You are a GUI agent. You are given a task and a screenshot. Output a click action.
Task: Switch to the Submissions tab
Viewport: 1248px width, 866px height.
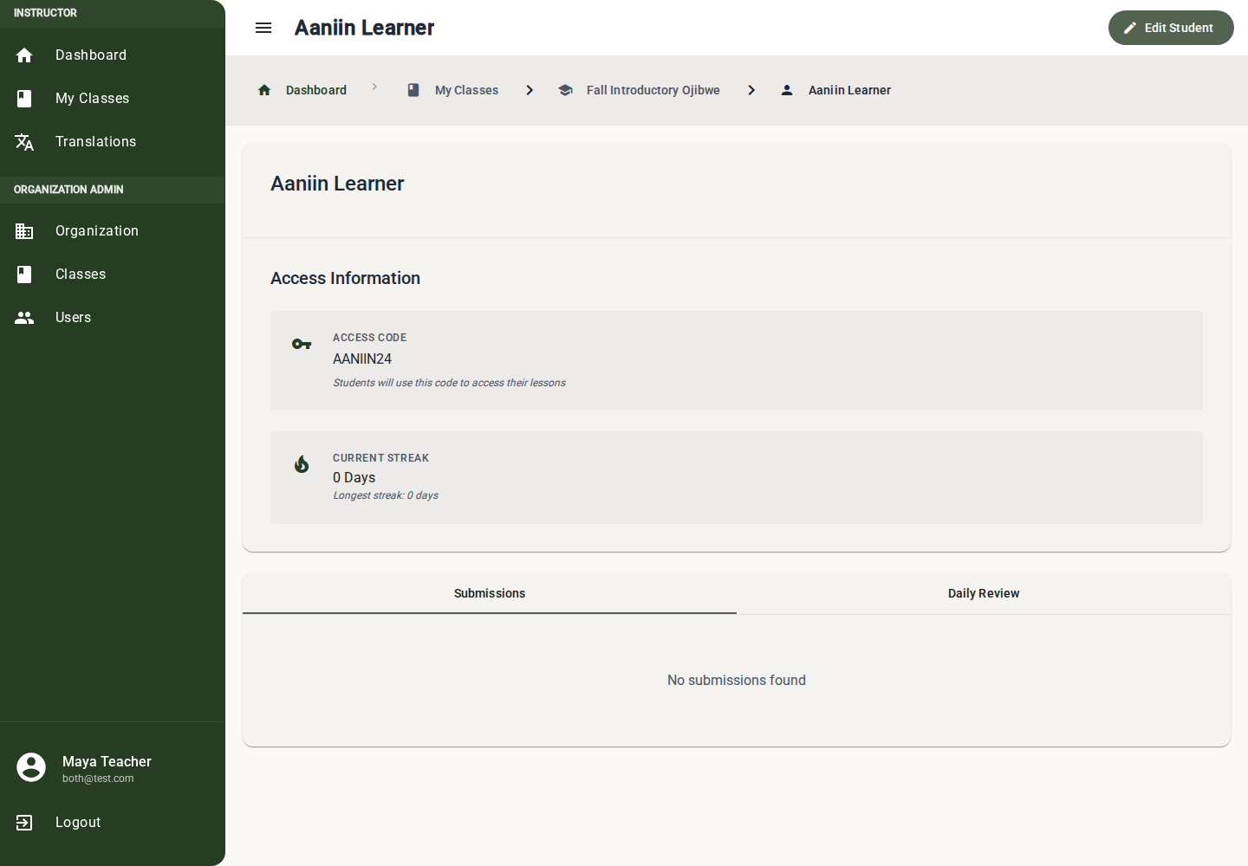coord(490,593)
